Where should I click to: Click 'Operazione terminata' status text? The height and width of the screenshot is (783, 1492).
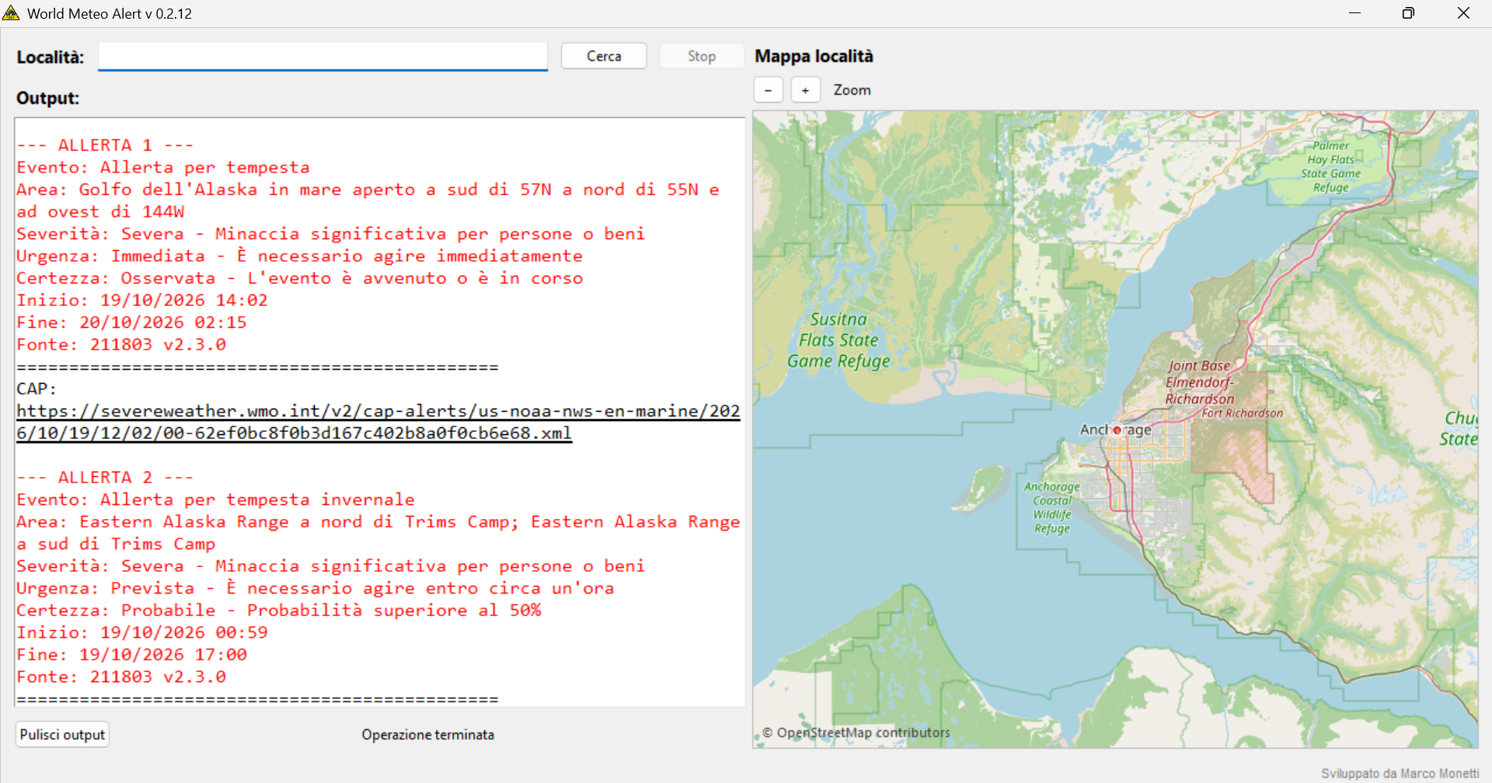click(427, 734)
